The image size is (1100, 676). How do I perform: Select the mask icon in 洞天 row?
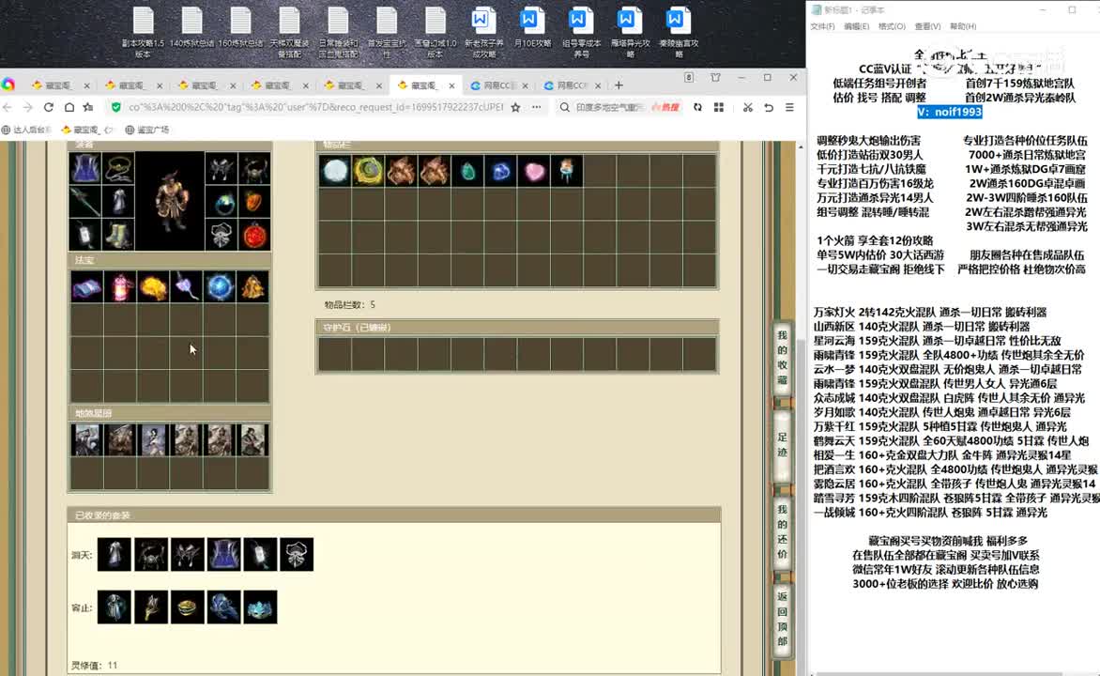click(x=296, y=555)
